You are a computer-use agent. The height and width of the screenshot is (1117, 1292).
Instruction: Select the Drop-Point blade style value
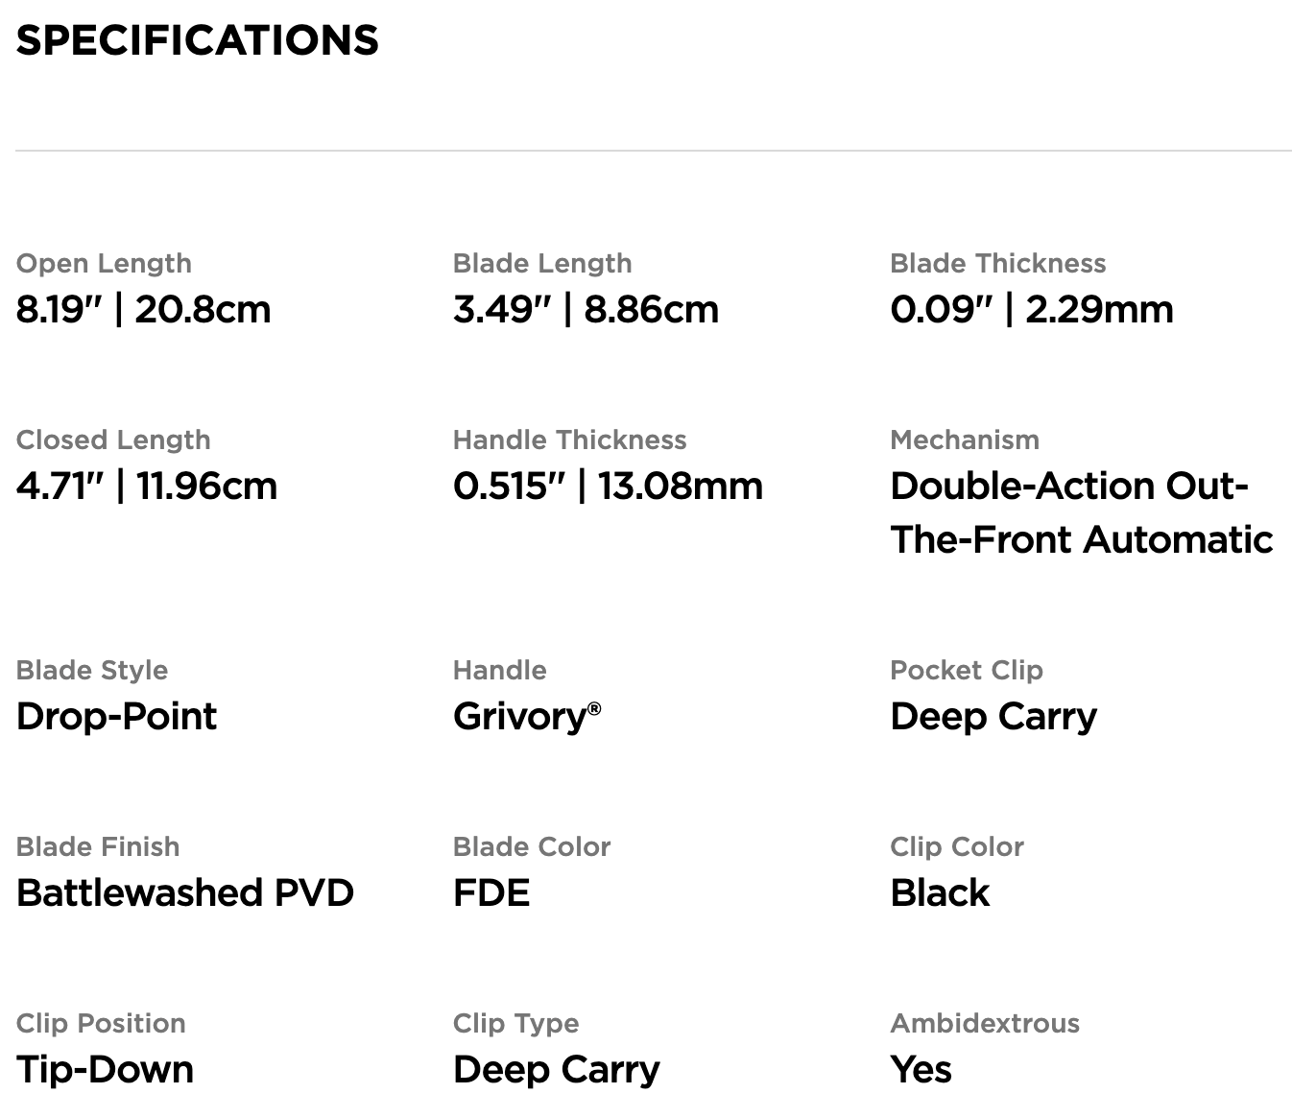[117, 717]
